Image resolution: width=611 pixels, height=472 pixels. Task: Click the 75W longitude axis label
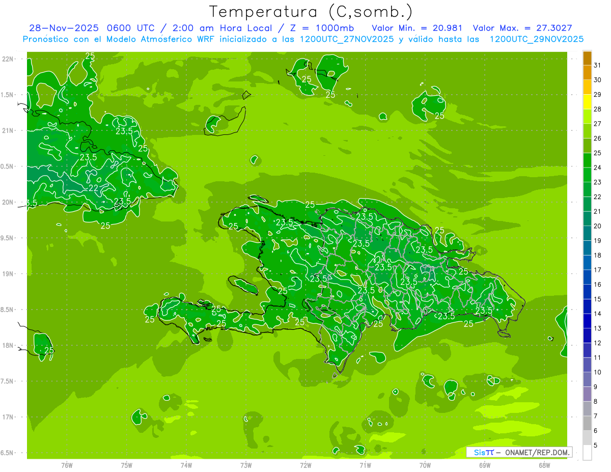[x=127, y=465]
